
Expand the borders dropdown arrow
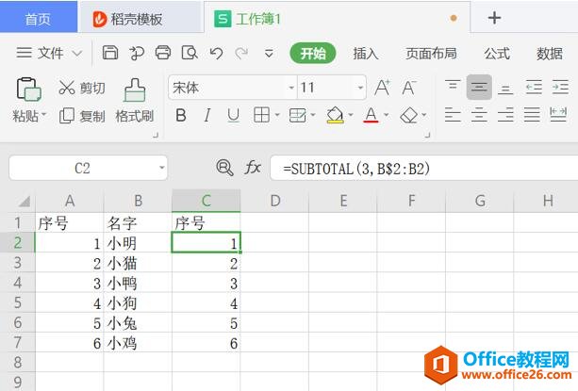tap(277, 115)
